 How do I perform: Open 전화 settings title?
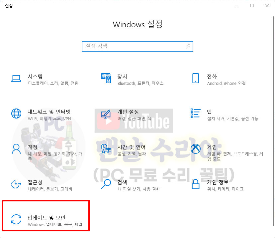pyautogui.click(x=212, y=77)
